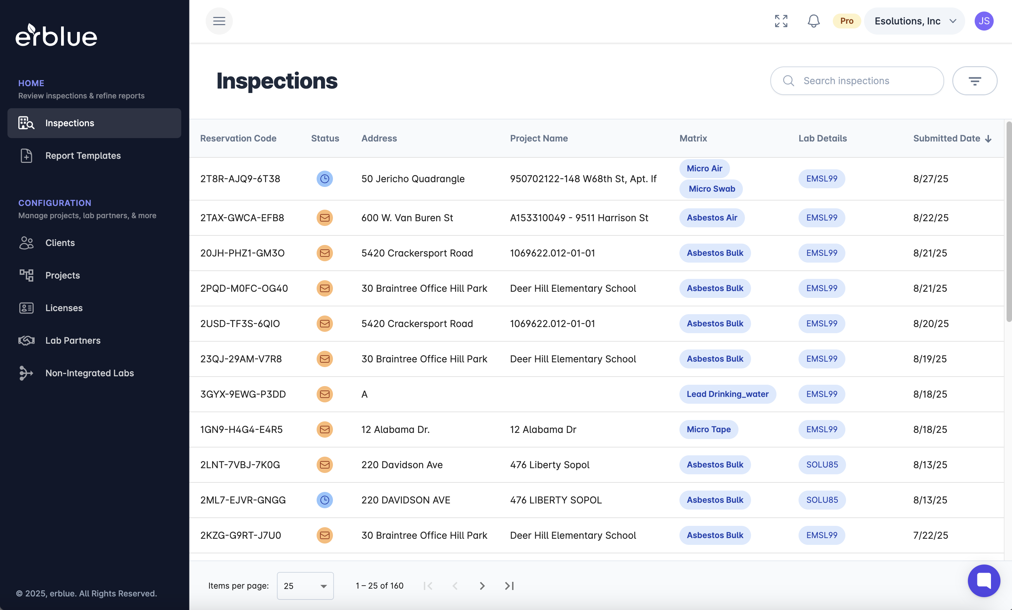Open the items per page dropdown
Image resolution: width=1012 pixels, height=610 pixels.
pos(305,586)
